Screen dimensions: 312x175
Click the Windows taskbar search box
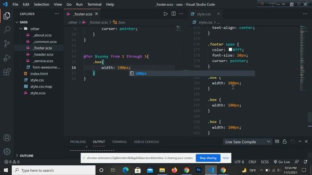point(54,170)
